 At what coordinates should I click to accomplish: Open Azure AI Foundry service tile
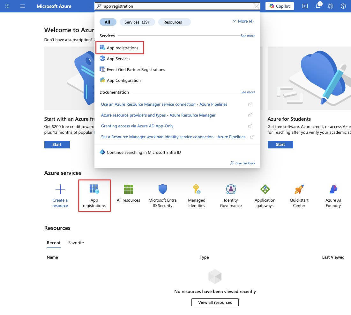click(333, 196)
